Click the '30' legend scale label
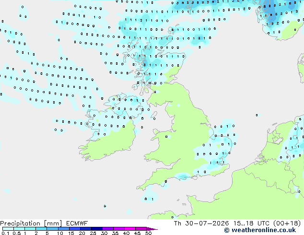Screen dimensions: 304x235 click(x=104, y=233)
